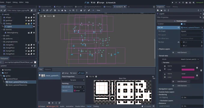204x108 pixels.
Task: Open the script attached to oPlayer
Action: click(x=31, y=17)
